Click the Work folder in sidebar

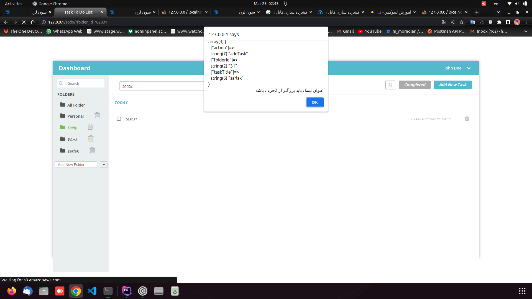[x=72, y=139]
